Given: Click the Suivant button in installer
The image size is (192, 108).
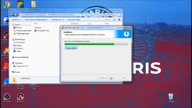Looking at the screenshot, I should tap(112, 78).
